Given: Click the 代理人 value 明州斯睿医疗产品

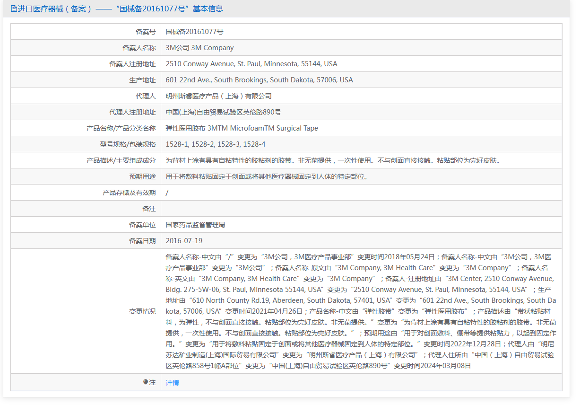Looking at the screenshot, I should [219, 96].
